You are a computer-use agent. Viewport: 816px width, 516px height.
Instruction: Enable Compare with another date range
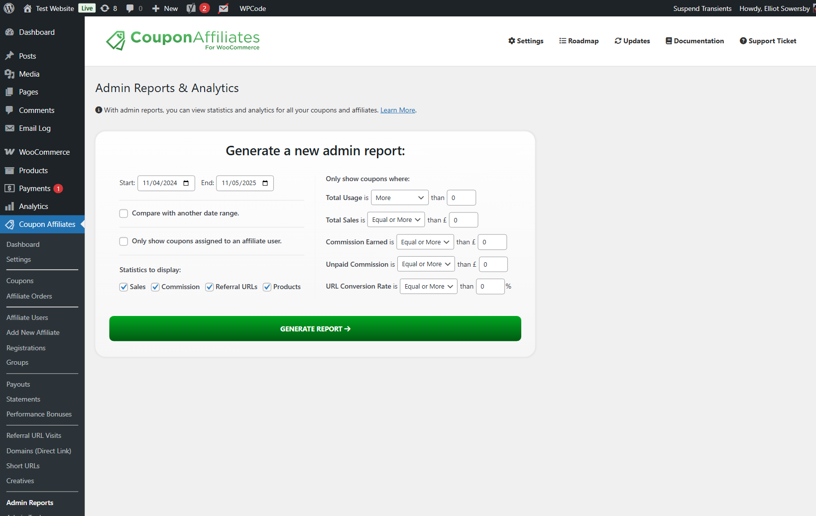point(123,213)
